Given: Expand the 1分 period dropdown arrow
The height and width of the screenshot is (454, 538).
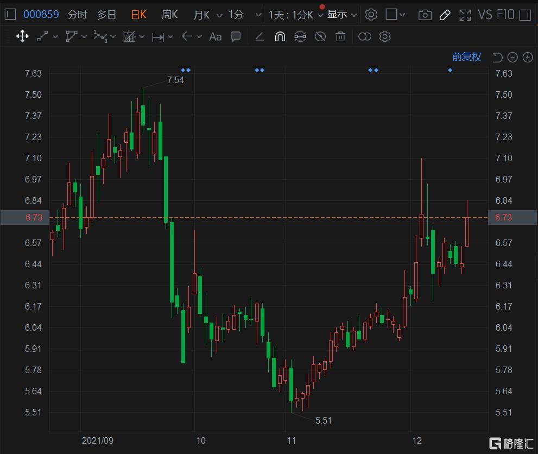Looking at the screenshot, I should (x=258, y=15).
